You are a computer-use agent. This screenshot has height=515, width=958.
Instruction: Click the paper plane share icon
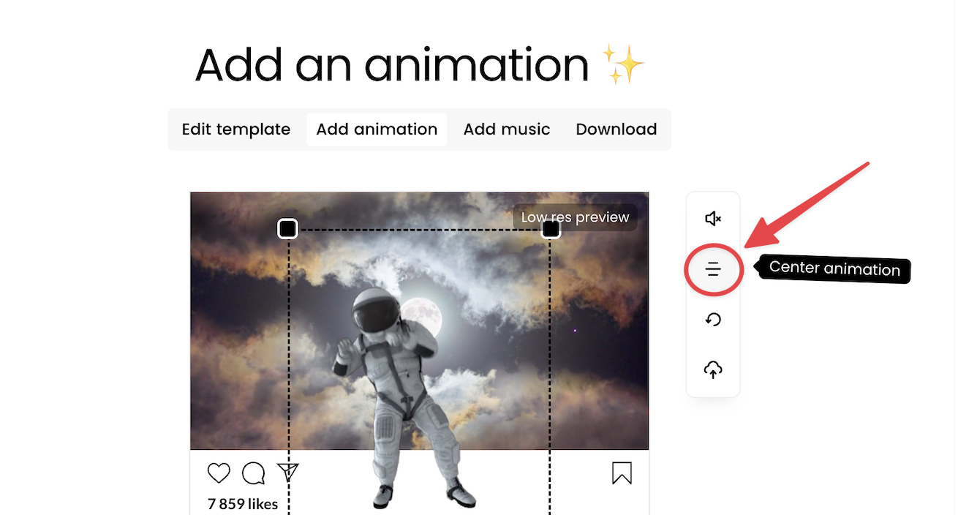pos(288,473)
